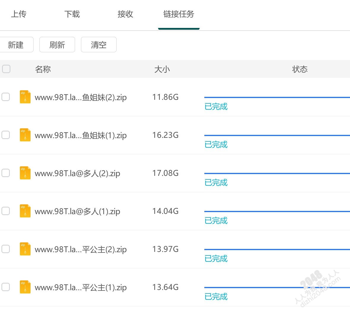
Task: Click zip icon of 多人(2).zip
Action: click(25, 173)
